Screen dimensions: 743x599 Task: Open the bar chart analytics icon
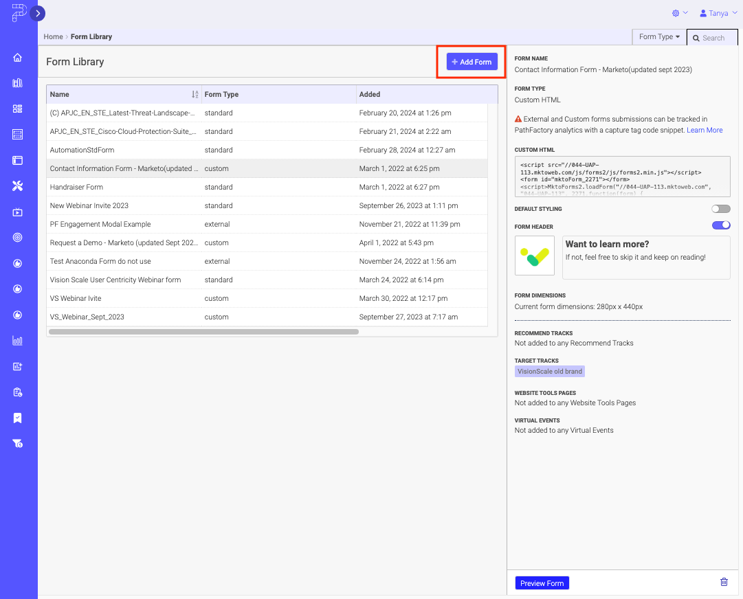pos(18,341)
